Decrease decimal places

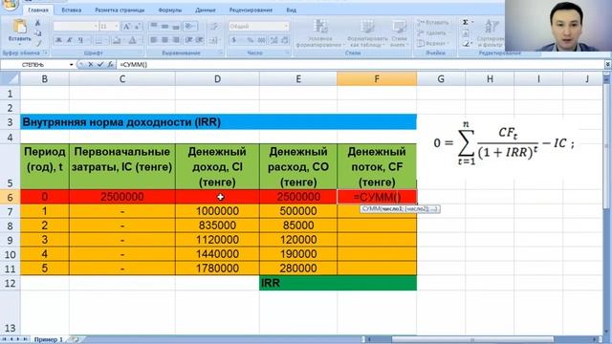click(x=285, y=40)
